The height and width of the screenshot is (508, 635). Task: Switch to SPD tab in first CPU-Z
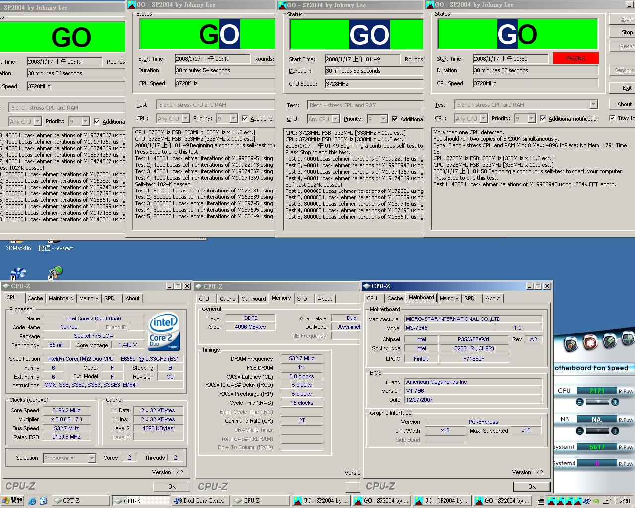click(x=109, y=298)
